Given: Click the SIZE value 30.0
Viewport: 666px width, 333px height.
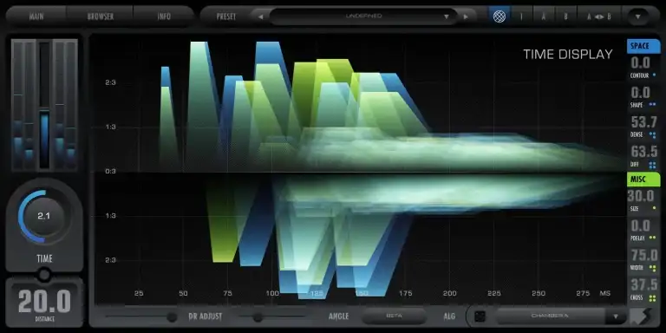Looking at the screenshot, I should pyautogui.click(x=641, y=196).
